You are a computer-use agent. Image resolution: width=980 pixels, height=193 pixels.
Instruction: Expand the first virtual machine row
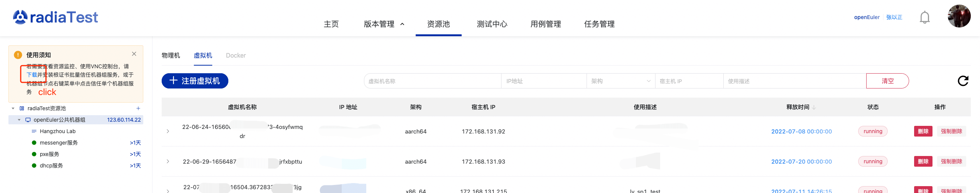coord(168,131)
